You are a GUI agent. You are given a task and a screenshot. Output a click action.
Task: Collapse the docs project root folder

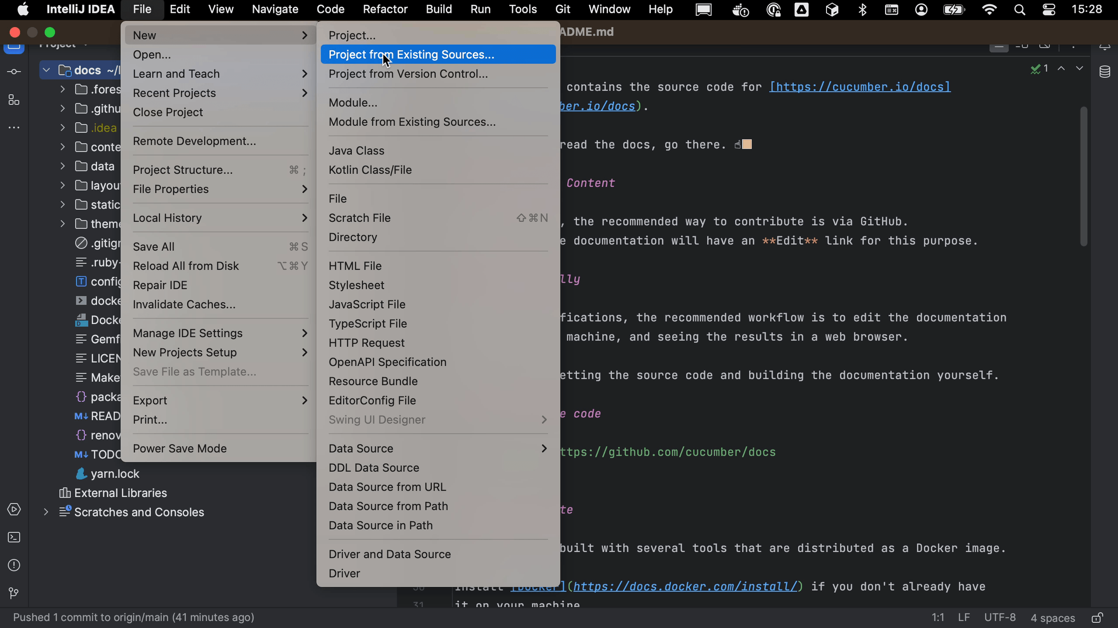point(46,70)
